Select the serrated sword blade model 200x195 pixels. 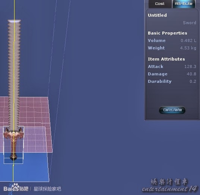pyautogui.click(x=14, y=75)
